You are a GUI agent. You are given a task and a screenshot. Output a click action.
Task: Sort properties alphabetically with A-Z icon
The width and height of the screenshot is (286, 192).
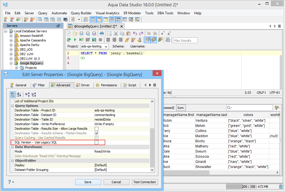pos(19,94)
